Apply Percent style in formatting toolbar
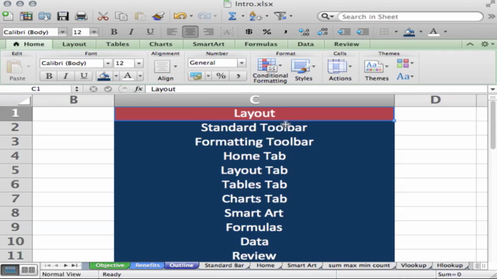 pos(267,32)
